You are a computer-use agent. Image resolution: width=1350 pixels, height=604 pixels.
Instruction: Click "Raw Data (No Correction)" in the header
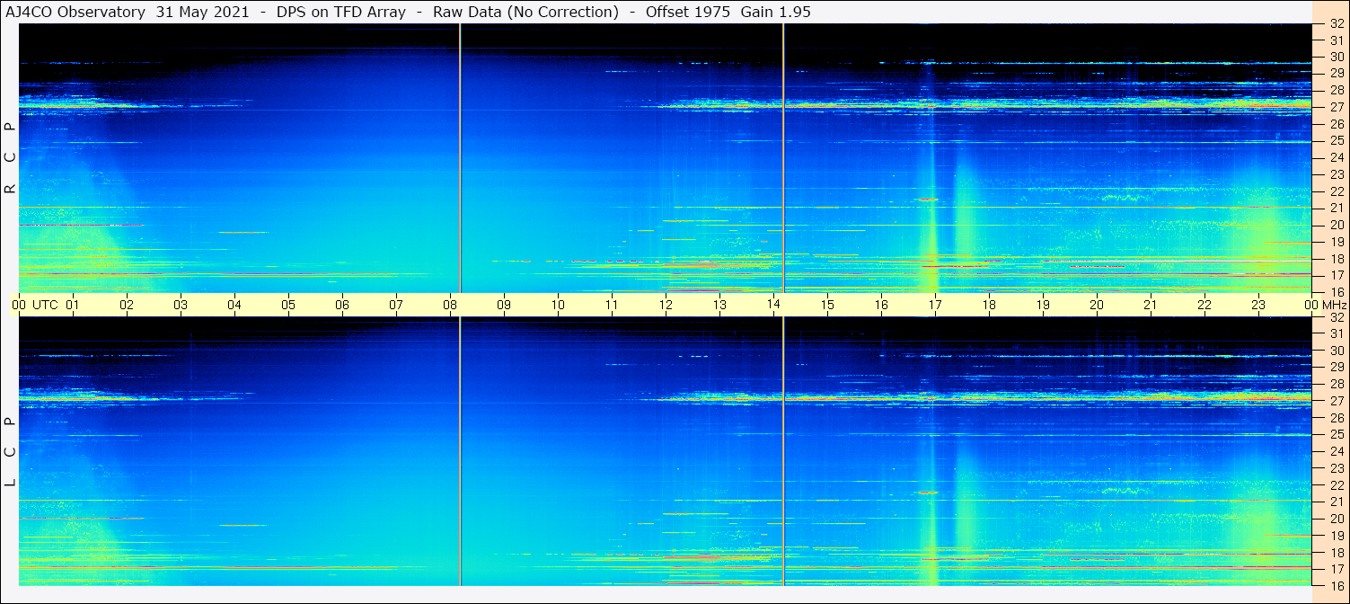[x=525, y=12]
